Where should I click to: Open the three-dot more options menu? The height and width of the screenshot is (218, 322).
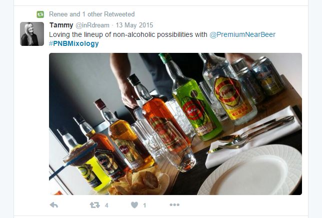coord(174,205)
